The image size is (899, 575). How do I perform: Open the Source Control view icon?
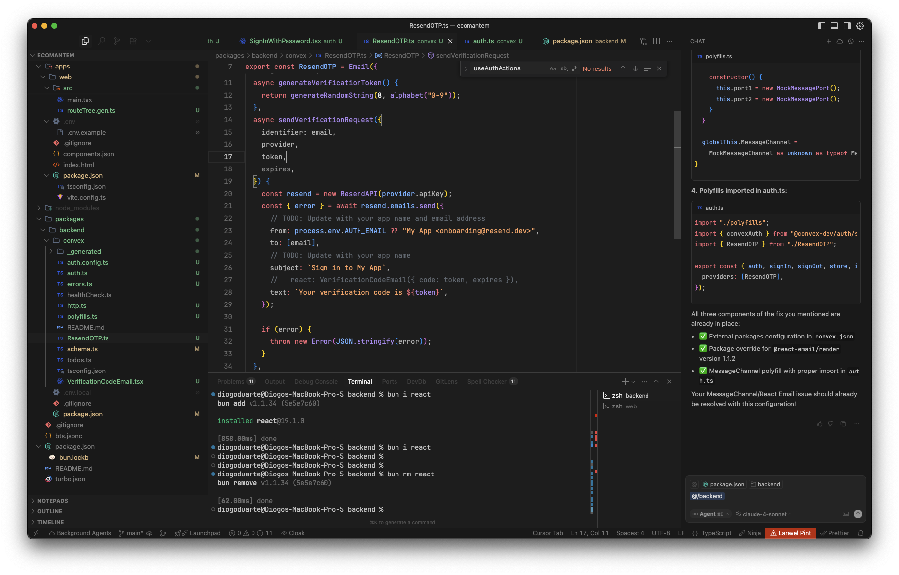coord(117,41)
